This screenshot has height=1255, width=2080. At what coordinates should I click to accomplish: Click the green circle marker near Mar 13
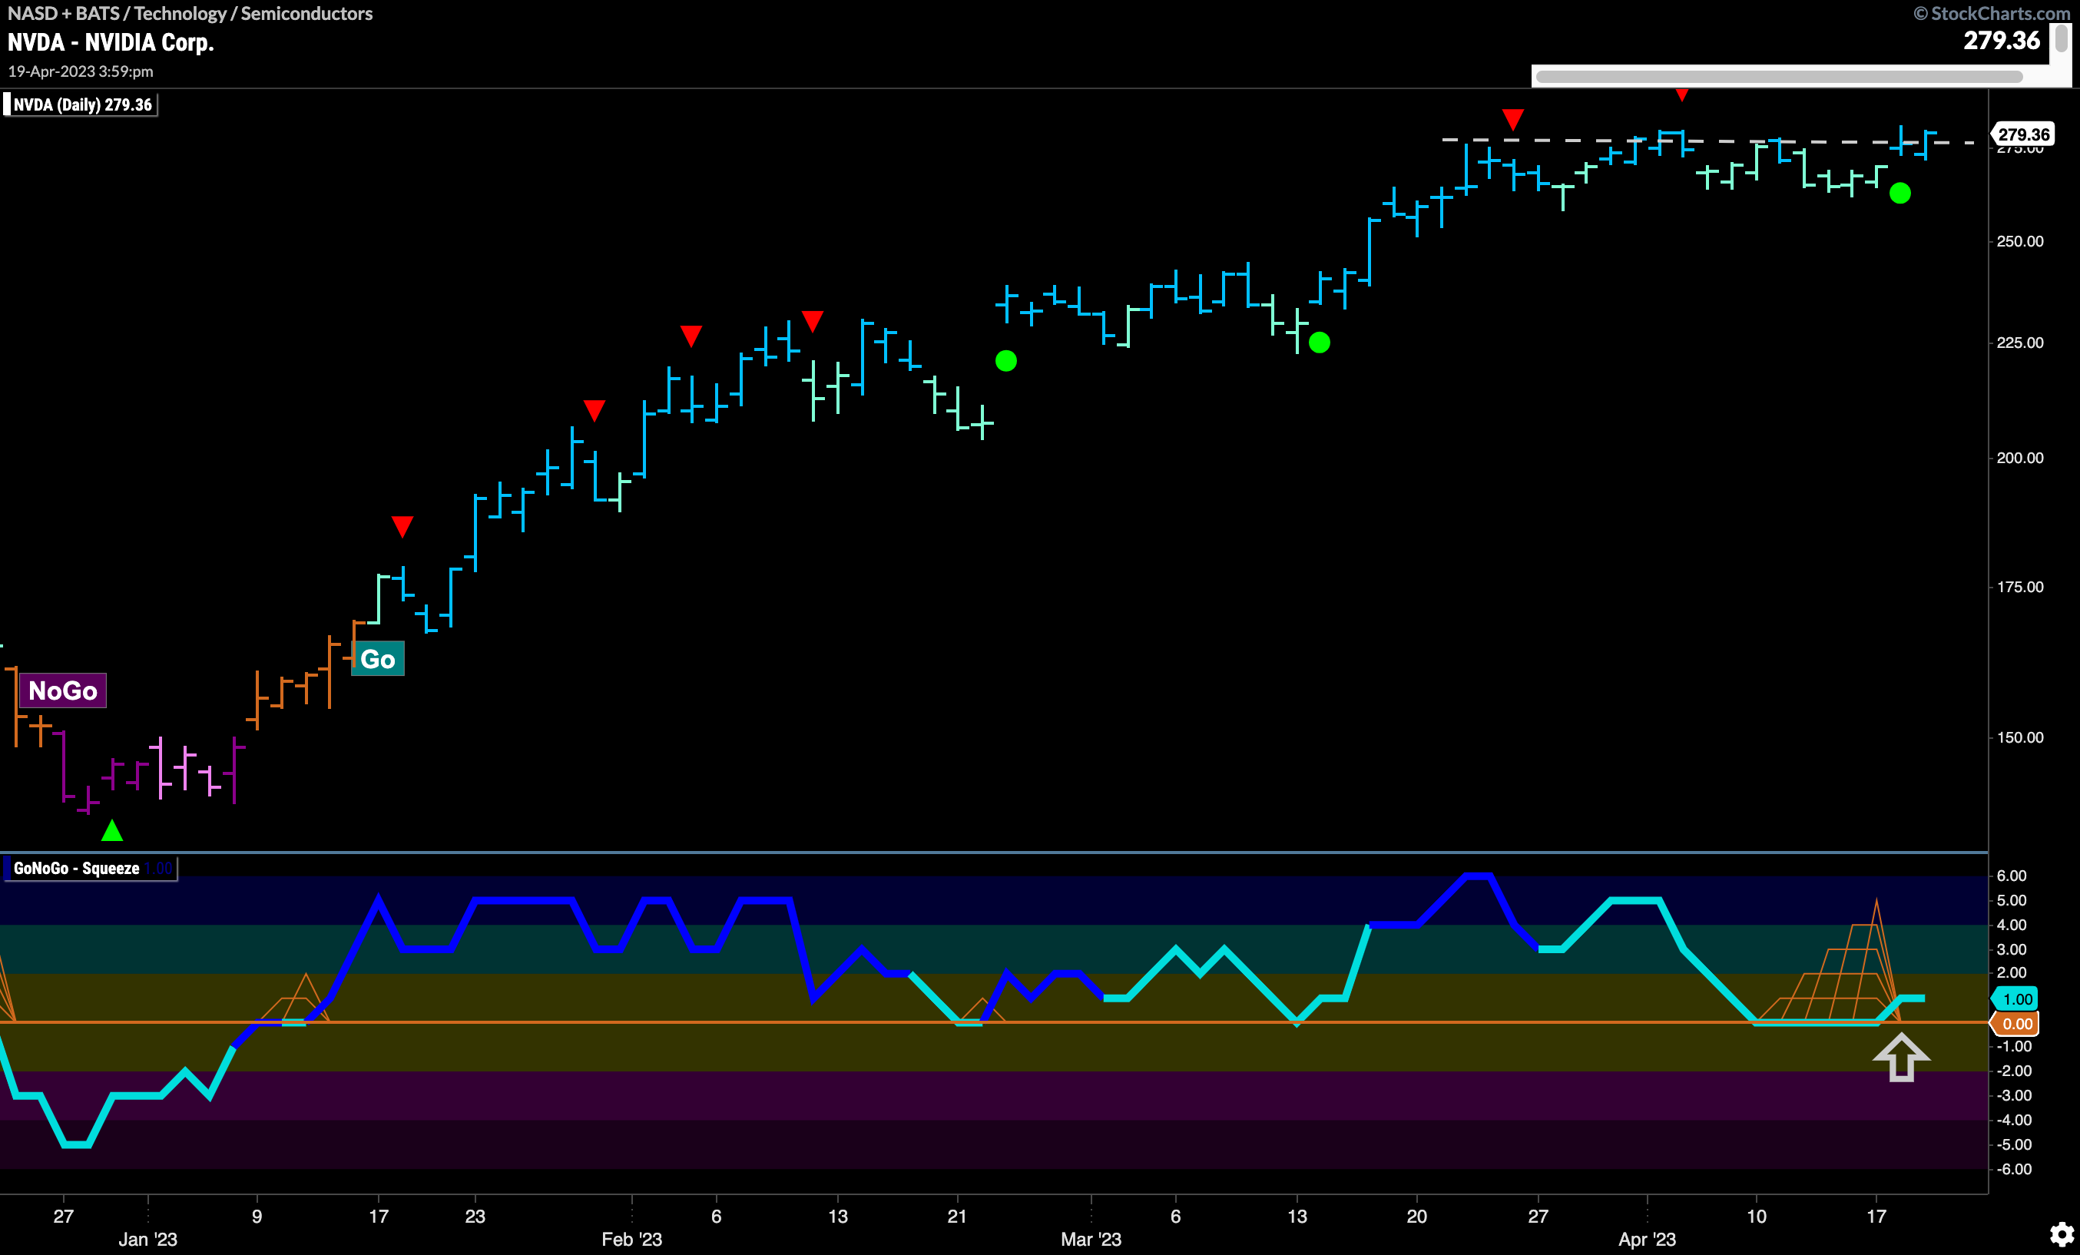pos(1320,343)
